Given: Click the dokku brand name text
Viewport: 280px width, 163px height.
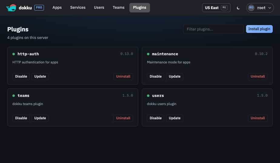Looking at the screenshot, I should [25, 8].
